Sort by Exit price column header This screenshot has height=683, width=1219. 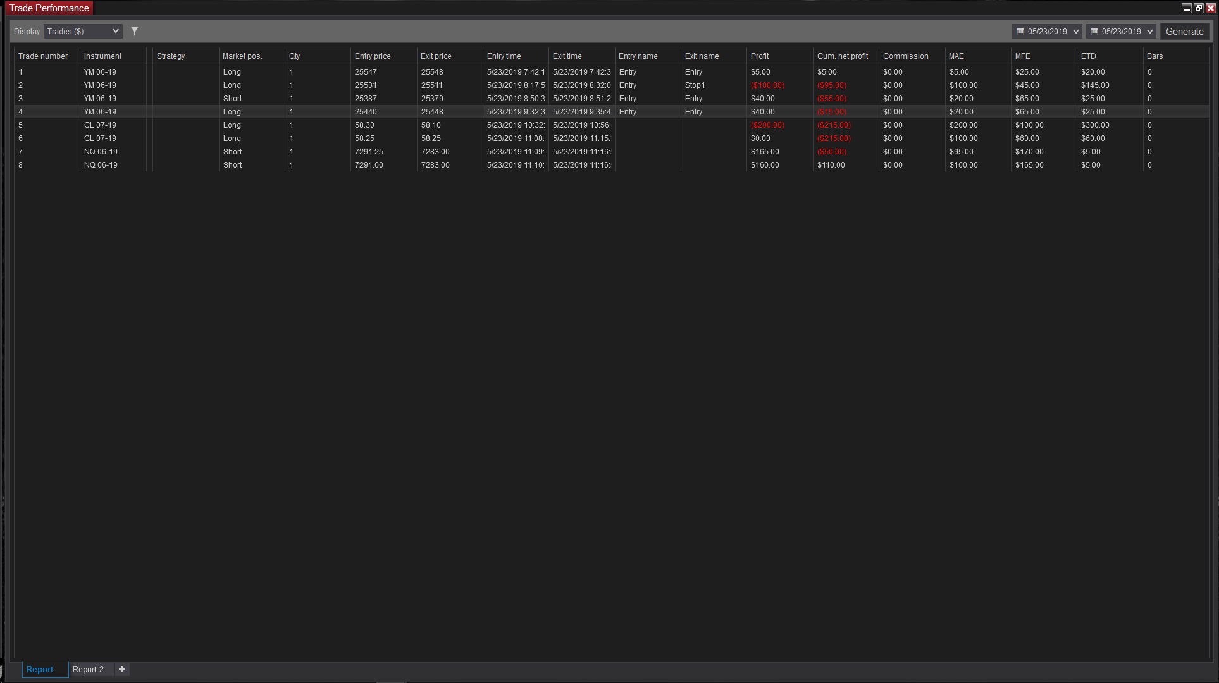(449, 56)
